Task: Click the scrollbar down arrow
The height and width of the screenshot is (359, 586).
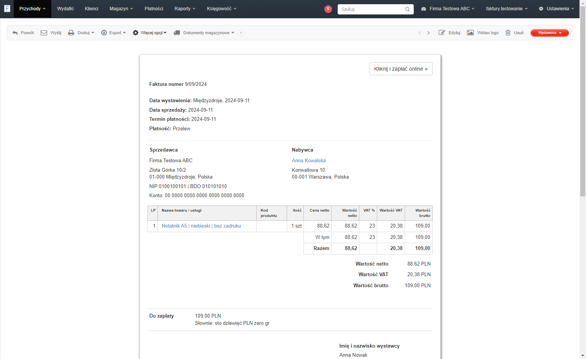Action: point(583,356)
